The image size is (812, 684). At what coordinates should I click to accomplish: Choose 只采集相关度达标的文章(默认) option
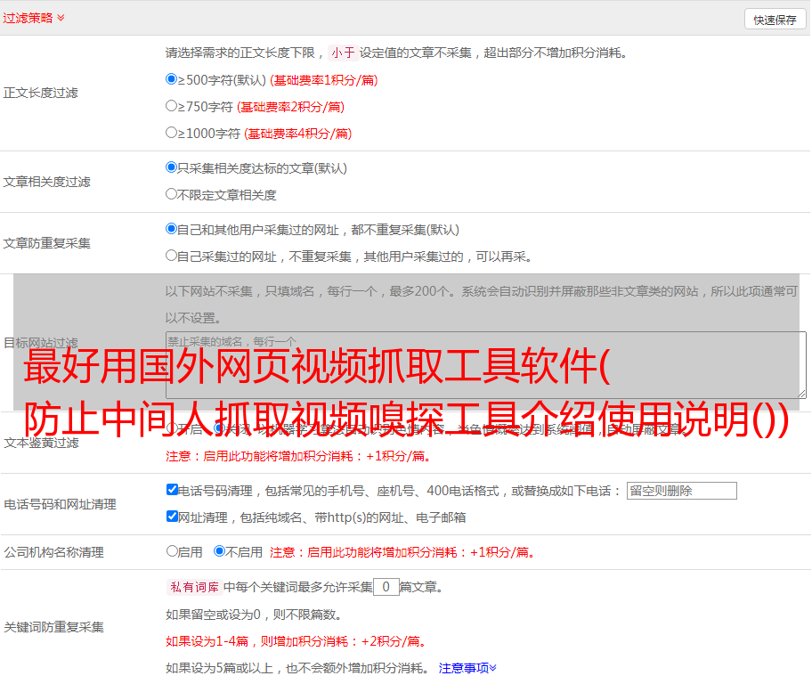172,167
